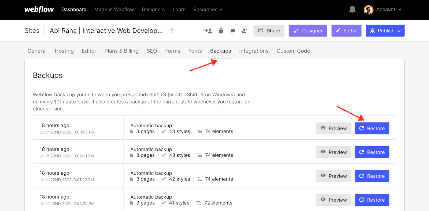Click 'JULY 22ND 2022, 3:02:31 PM' timestamp

pos(67,156)
